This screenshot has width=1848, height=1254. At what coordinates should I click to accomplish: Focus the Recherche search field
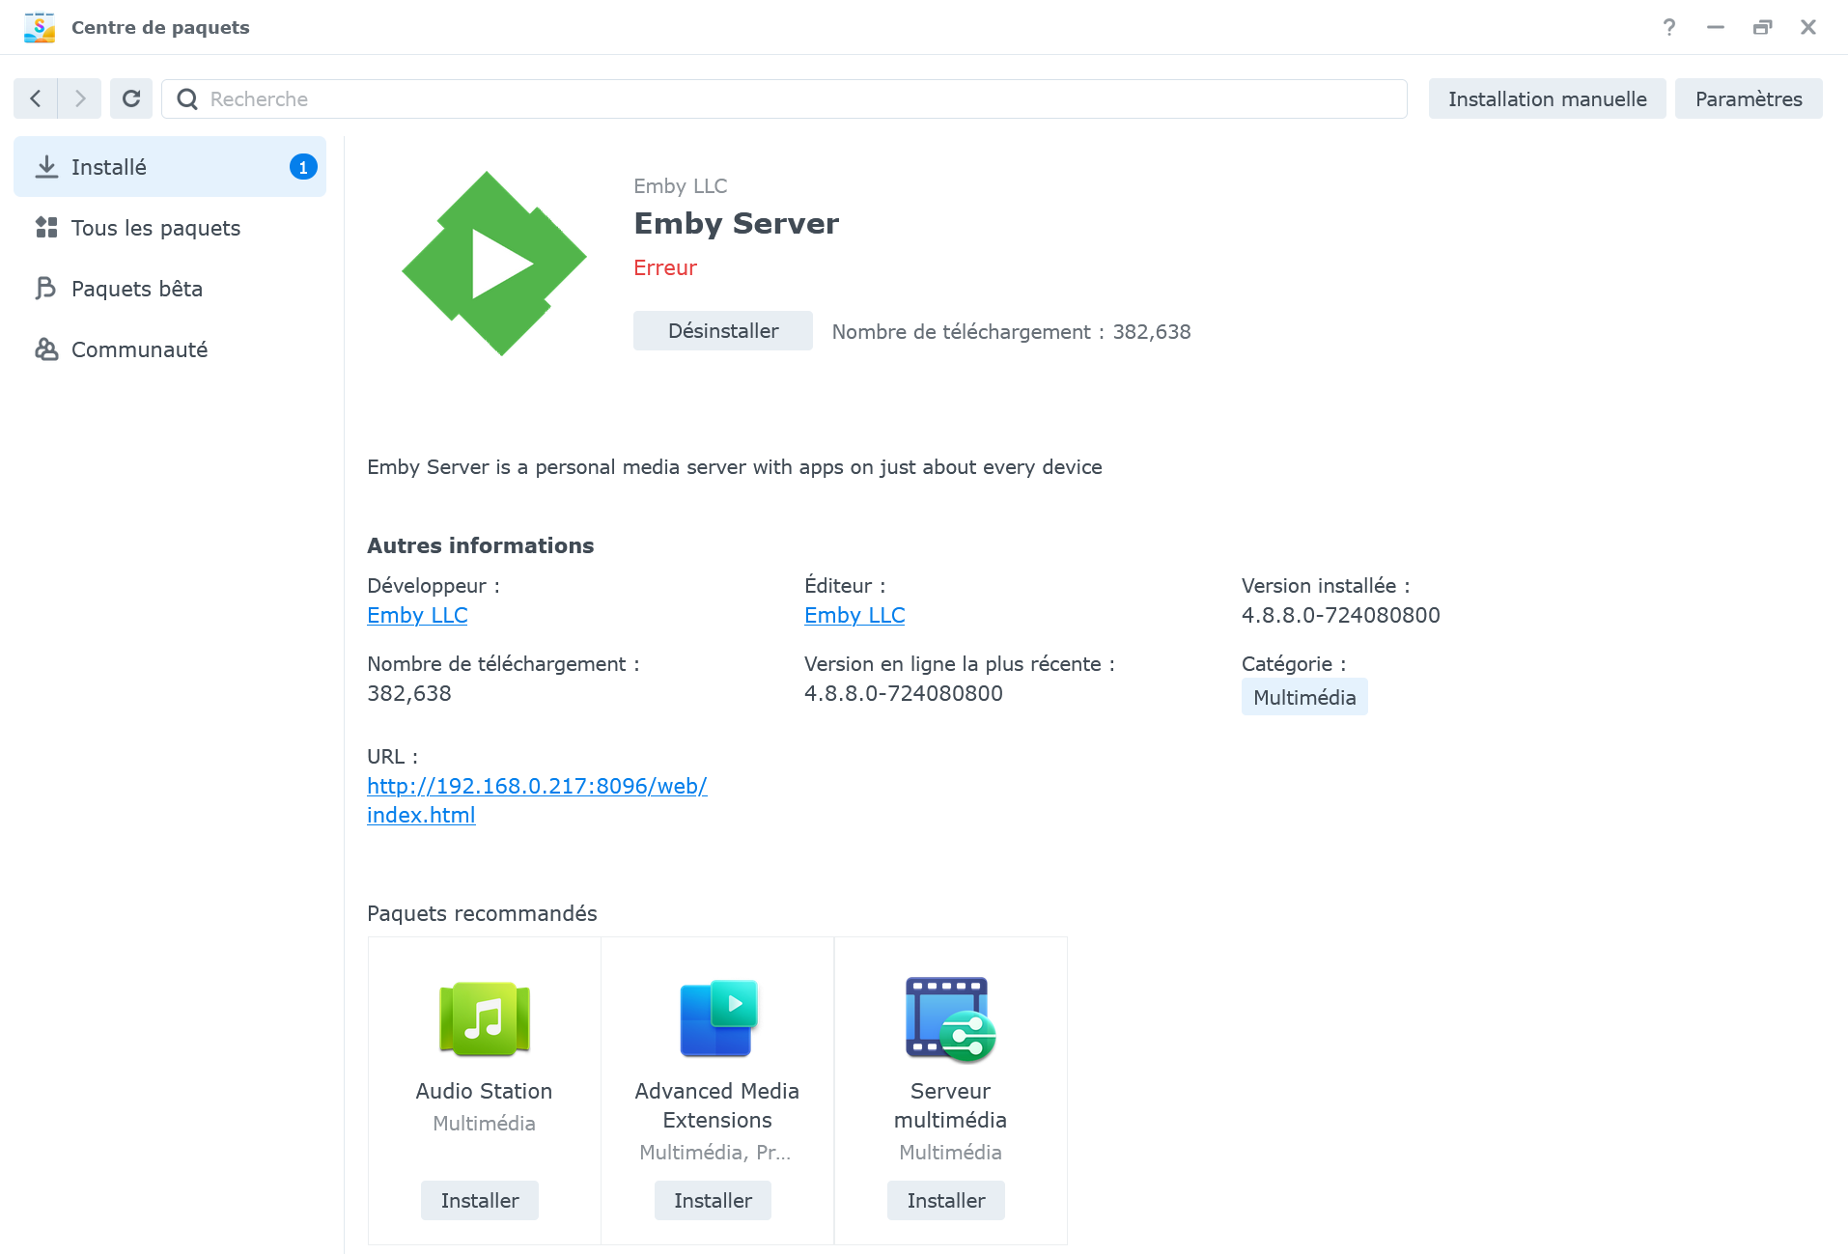coord(784,98)
